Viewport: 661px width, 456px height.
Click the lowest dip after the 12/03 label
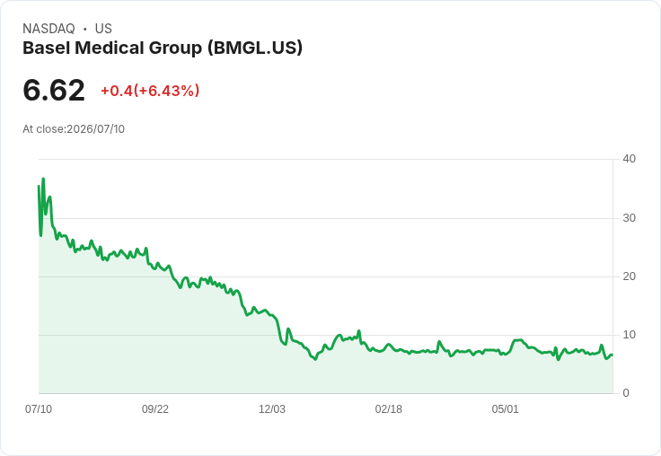click(315, 359)
